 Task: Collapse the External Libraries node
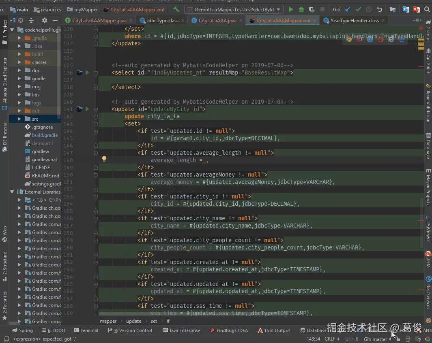tap(13, 192)
